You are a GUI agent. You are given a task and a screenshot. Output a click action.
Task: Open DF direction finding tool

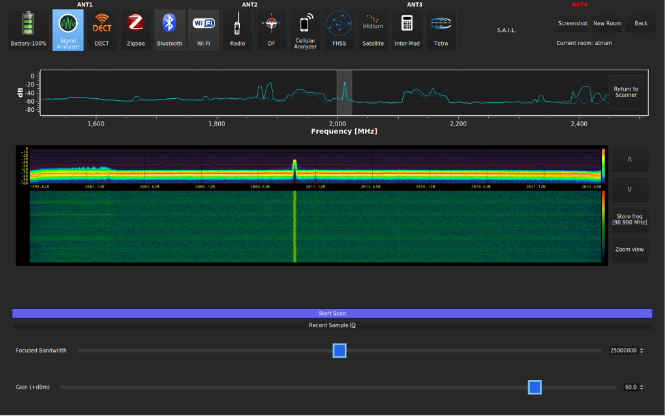271,29
